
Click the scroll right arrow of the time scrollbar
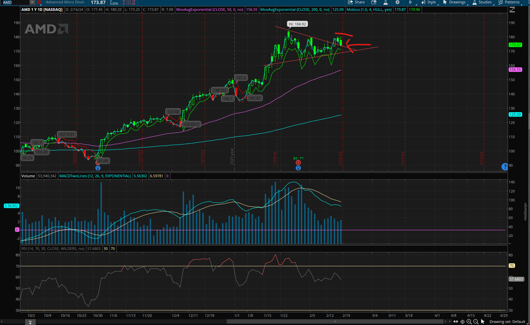click(x=450, y=322)
